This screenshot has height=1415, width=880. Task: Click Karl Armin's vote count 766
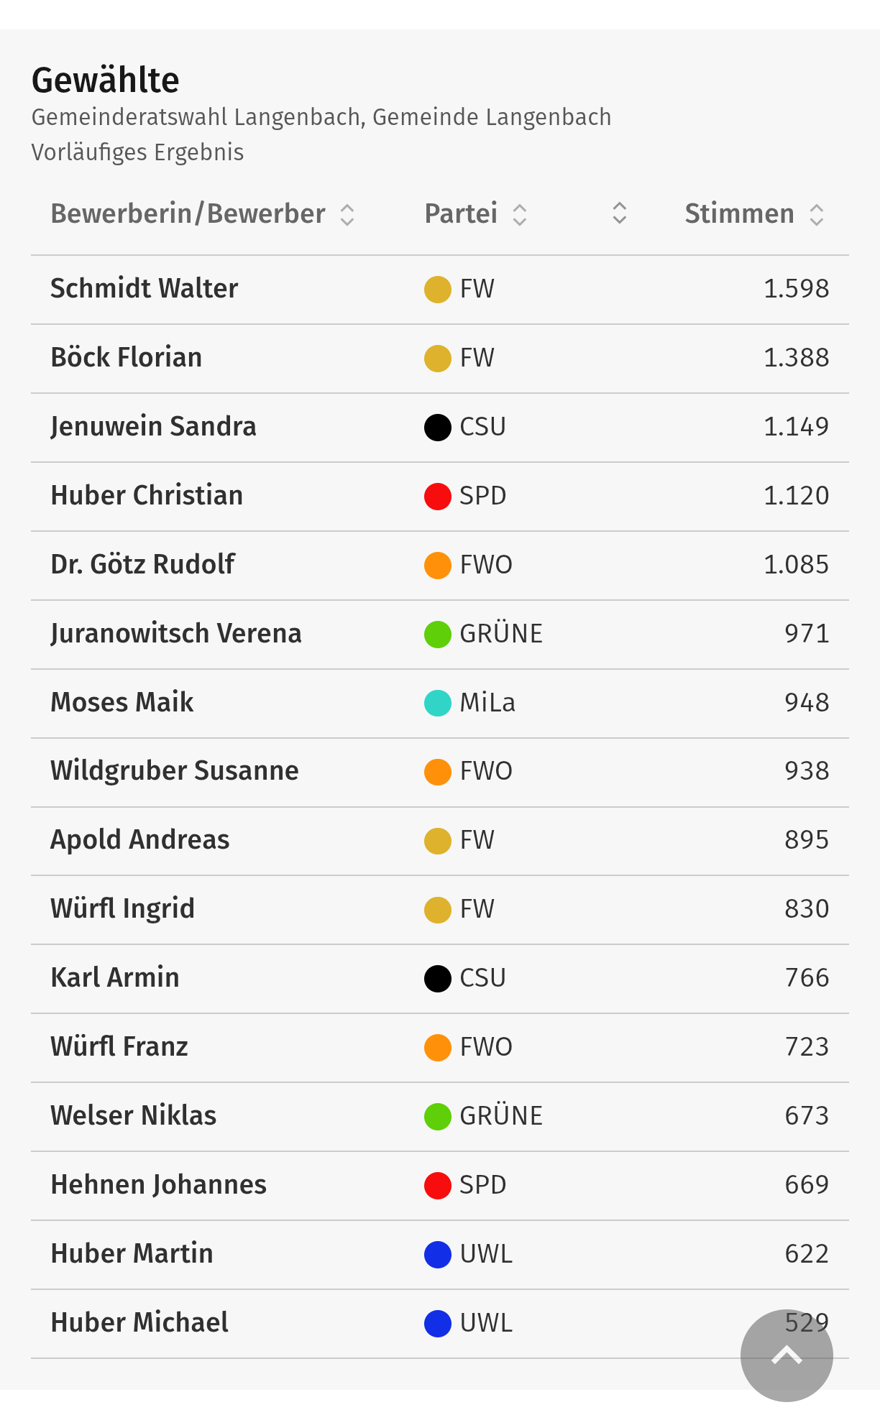click(x=807, y=978)
